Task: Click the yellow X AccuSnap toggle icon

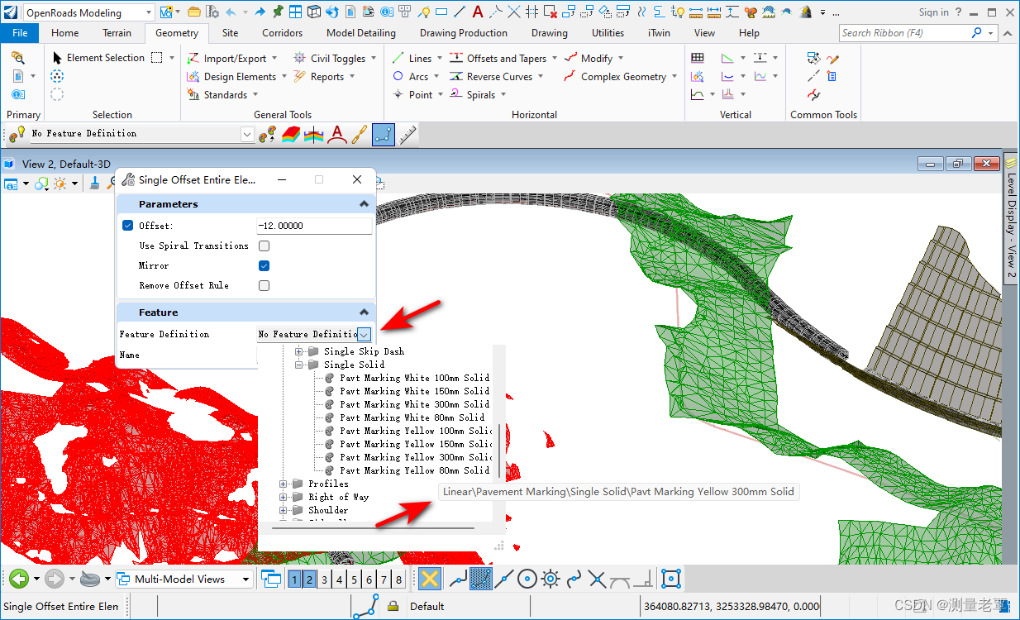Action: [x=429, y=579]
